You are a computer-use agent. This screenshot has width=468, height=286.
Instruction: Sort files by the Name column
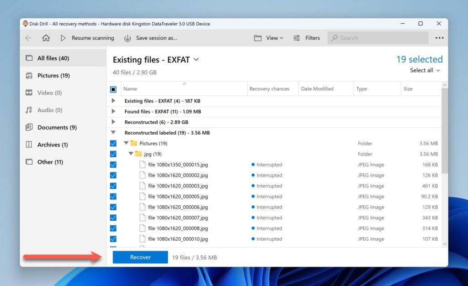point(130,88)
